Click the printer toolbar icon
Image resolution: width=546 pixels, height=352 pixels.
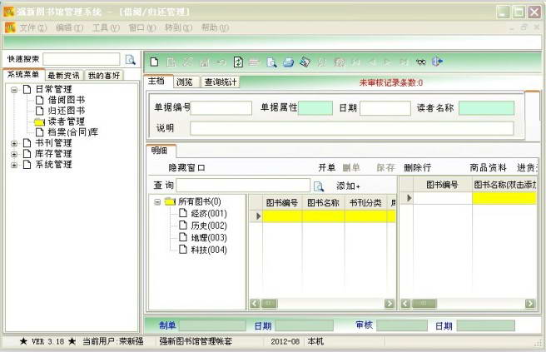click(x=288, y=62)
